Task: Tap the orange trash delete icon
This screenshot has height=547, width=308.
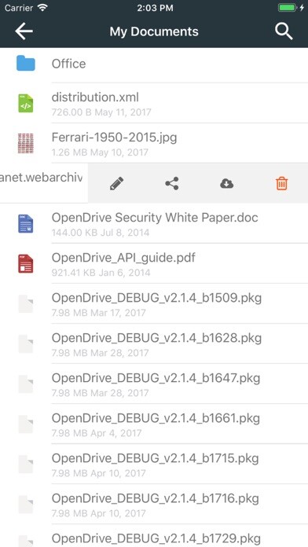Action: [282, 183]
